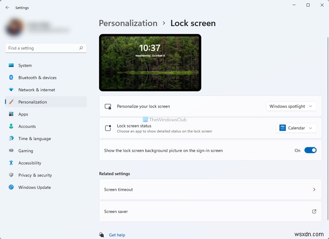Open Bluetooth & devices category

point(46,77)
